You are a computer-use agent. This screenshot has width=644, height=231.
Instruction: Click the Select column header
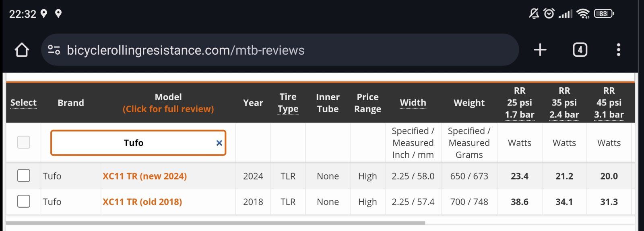pyautogui.click(x=23, y=103)
